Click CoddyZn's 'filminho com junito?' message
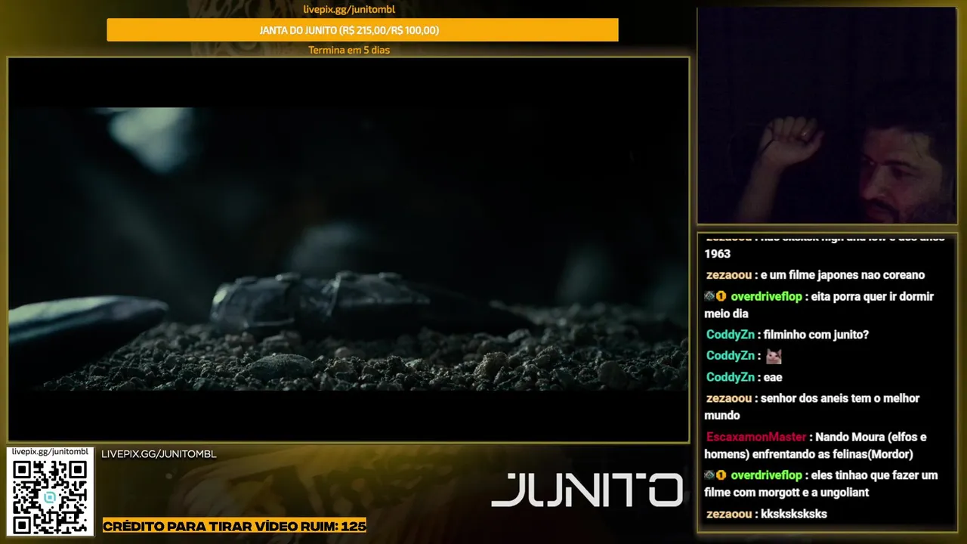967x544 pixels. 787,335
